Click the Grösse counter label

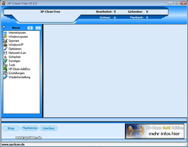[x=105, y=17]
